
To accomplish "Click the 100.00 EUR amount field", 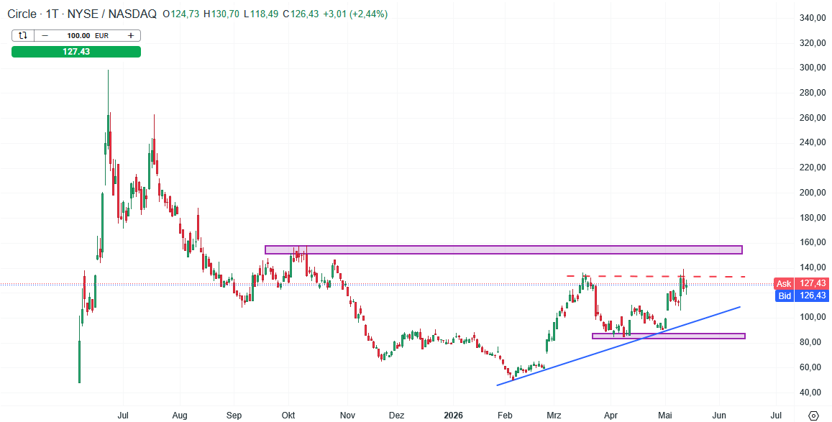I will tap(88, 35).
